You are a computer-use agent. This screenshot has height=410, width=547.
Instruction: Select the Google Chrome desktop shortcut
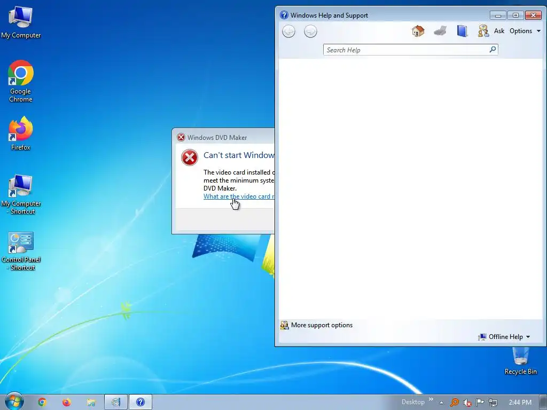click(21, 82)
